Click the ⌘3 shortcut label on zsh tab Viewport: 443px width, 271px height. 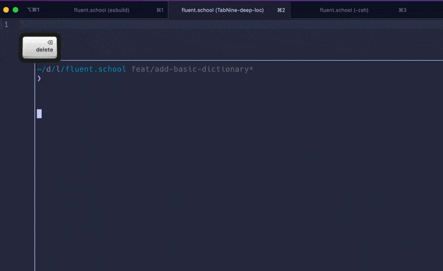tap(403, 10)
